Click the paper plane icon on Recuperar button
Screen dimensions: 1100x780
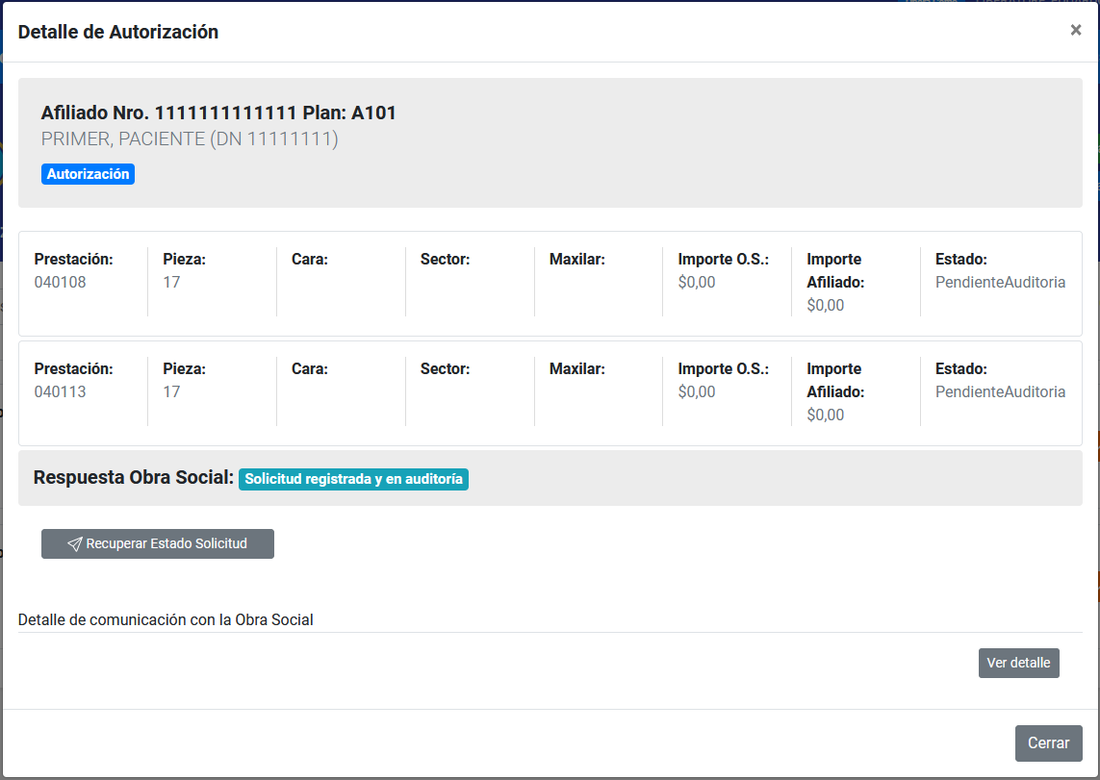[74, 544]
